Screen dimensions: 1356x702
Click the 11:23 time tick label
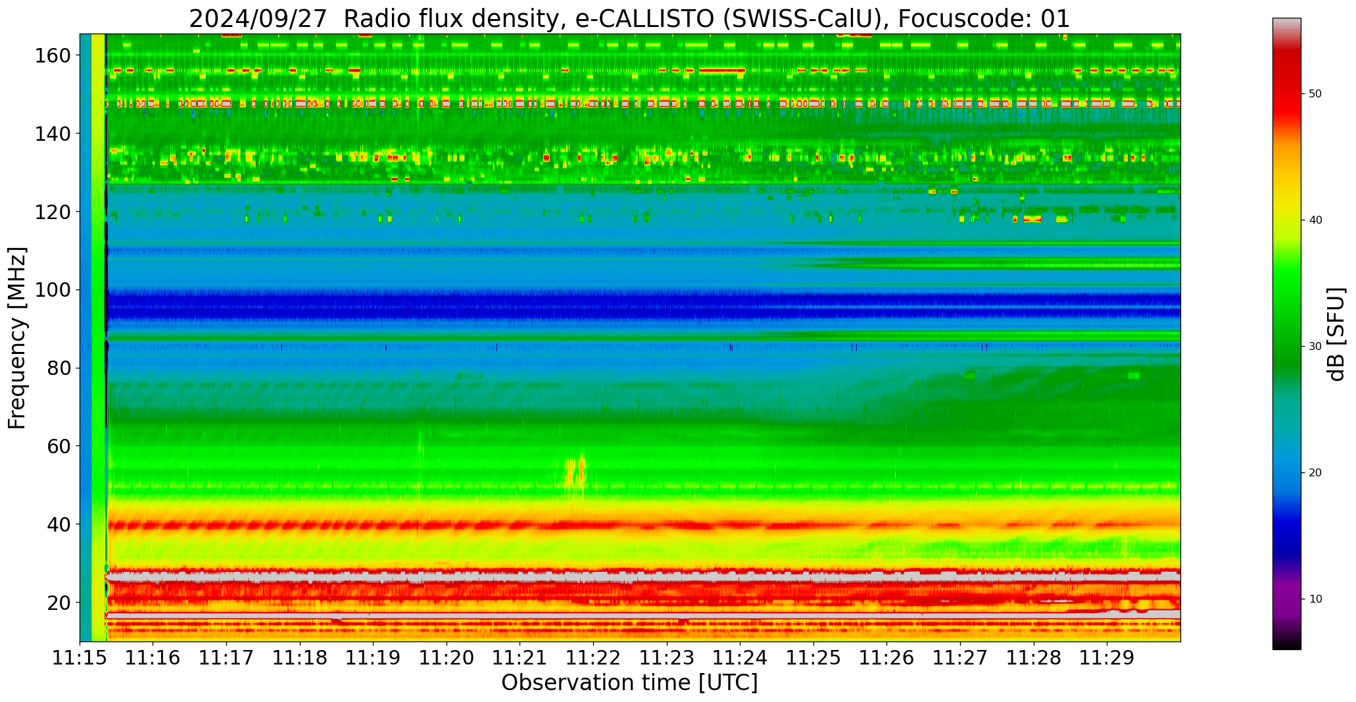point(667,658)
